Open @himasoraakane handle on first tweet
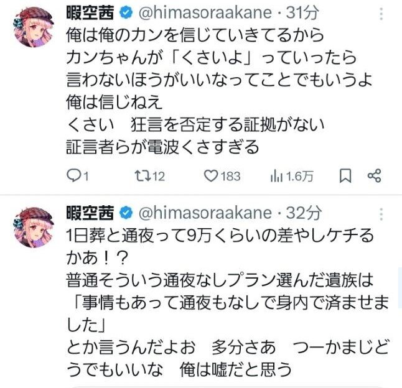The width and height of the screenshot is (402, 388). (205, 13)
